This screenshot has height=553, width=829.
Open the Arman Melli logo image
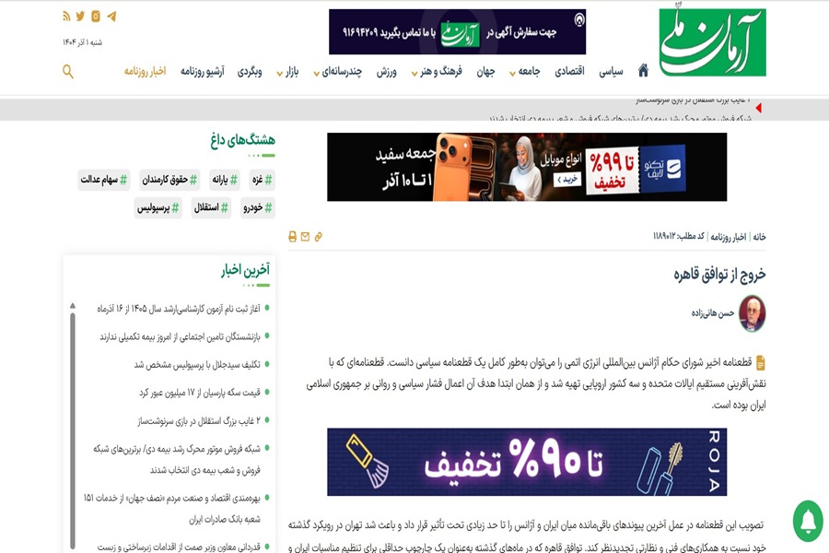[x=712, y=42]
